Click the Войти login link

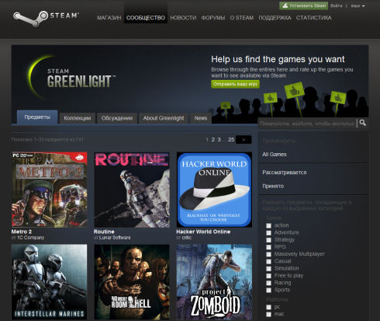pyautogui.click(x=337, y=5)
